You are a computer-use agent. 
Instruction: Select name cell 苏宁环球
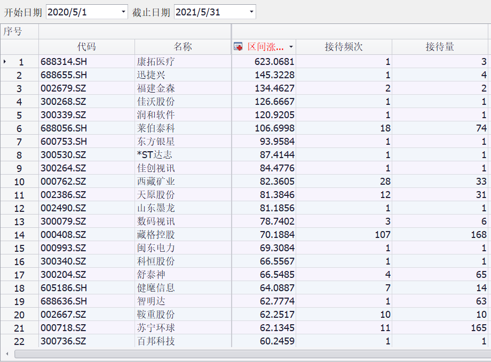(x=183, y=327)
